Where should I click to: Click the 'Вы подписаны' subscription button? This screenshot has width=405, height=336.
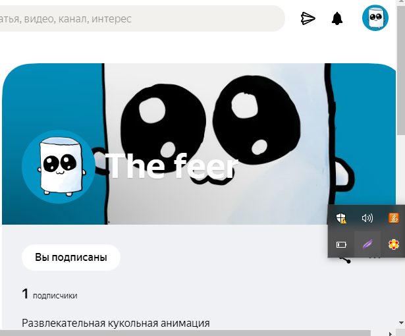pyautogui.click(x=71, y=258)
